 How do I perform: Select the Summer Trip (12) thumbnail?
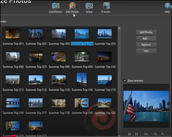36,80
